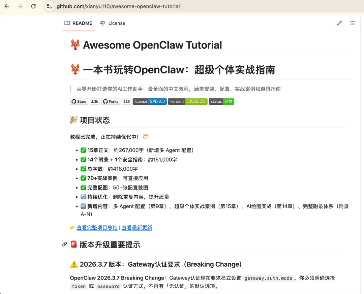The height and width of the screenshot is (294, 364).
Task: Click the gateway.auth.mode code snippet
Action: [x=268, y=278]
